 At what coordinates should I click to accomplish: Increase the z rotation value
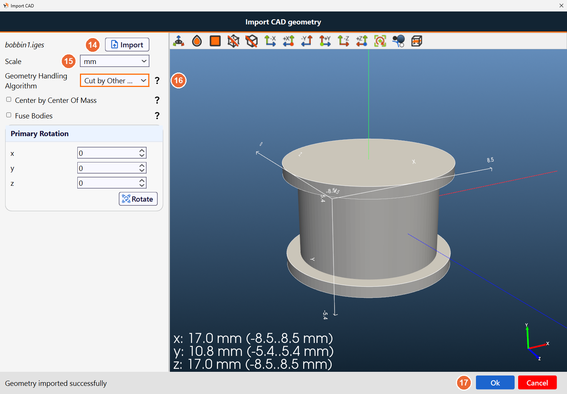coord(142,181)
